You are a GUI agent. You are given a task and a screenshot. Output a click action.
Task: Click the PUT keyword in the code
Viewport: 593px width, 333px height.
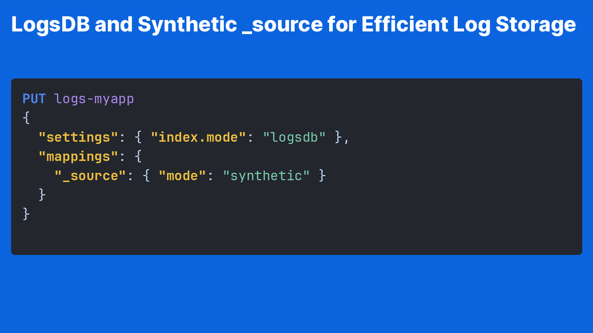click(34, 99)
